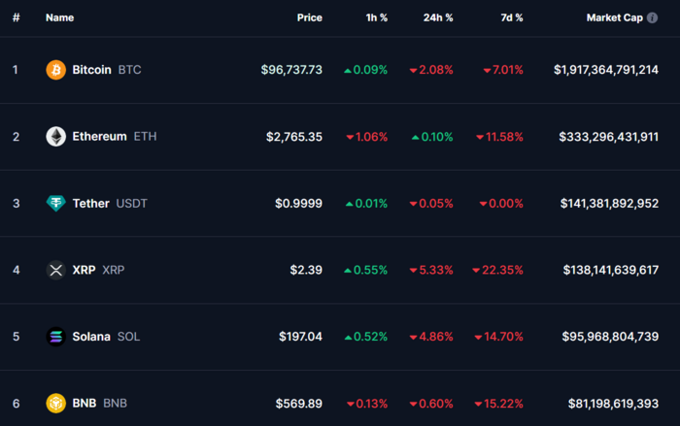
Task: Open the Tether USDT name link
Action: click(93, 203)
